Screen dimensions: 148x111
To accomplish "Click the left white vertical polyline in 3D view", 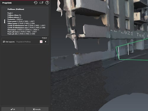I will pyautogui.click(x=119, y=53).
